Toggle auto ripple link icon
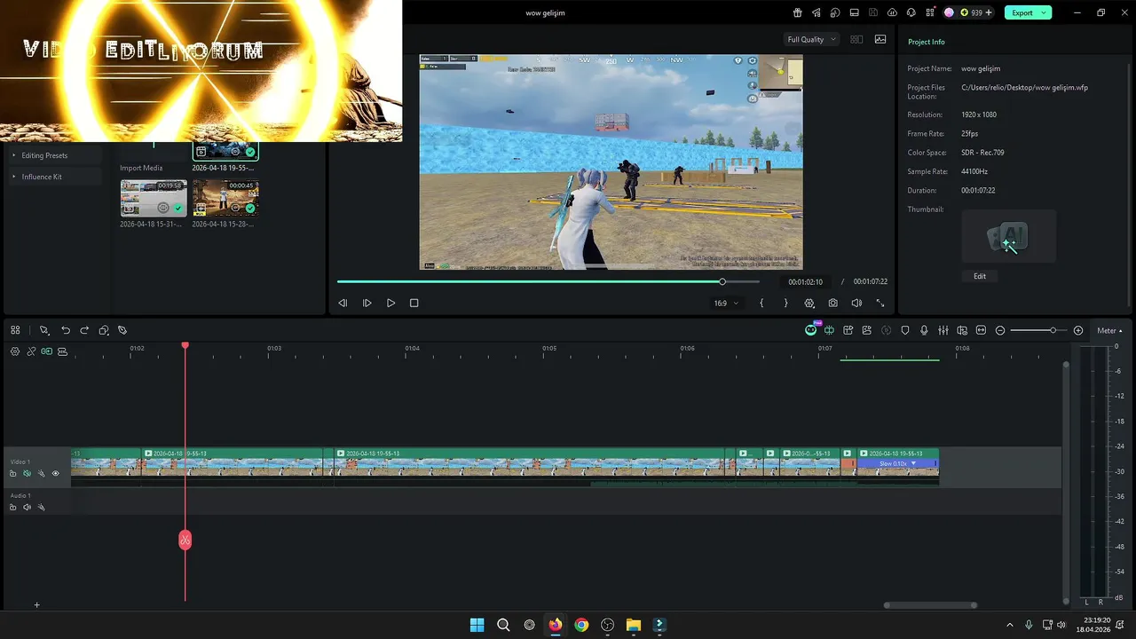 pos(46,351)
